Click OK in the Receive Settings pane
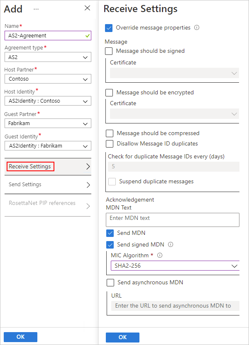Image resolution: width=249 pixels, height=345 pixels. click(122, 337)
